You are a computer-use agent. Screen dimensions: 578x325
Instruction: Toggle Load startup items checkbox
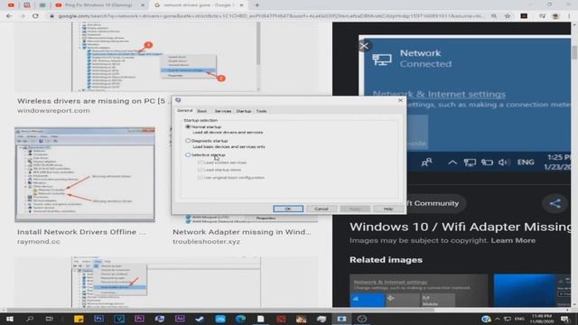coord(200,170)
